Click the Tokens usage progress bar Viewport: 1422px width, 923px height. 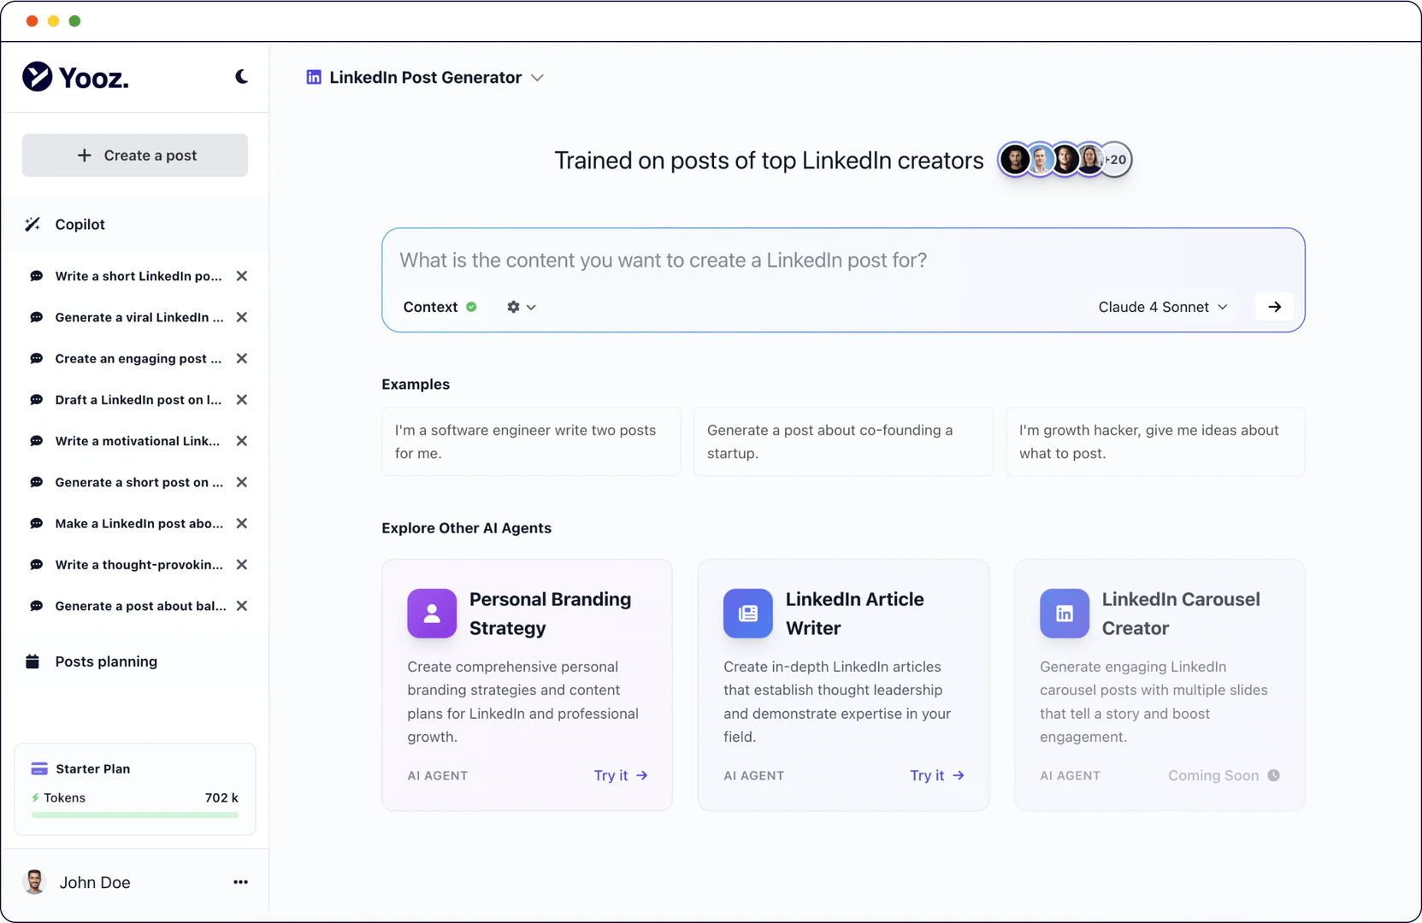click(x=135, y=815)
